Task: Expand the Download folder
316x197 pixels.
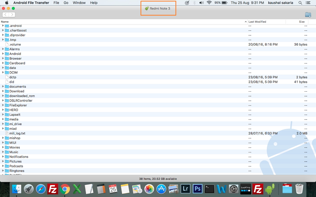Action: pos(3,91)
